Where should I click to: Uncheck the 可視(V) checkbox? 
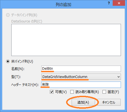point(52,92)
